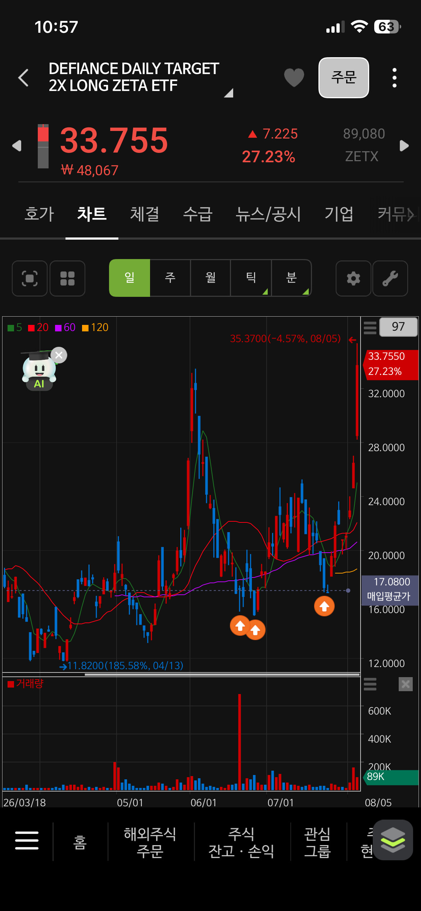Show previous stock with left arrow
Screen dimensions: 421x911
click(17, 146)
